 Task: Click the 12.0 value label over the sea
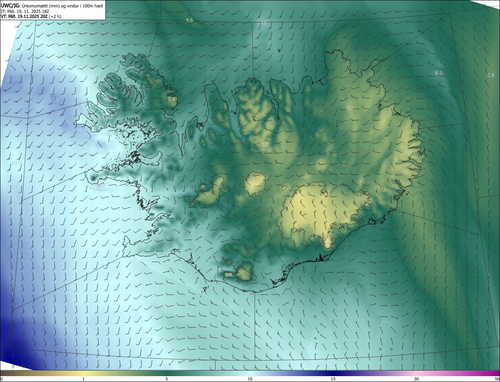pyautogui.click(x=54, y=100)
